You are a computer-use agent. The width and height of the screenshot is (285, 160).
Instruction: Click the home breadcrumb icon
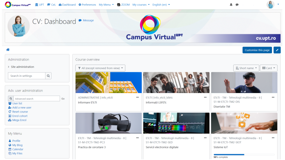pyautogui.click(x=8, y=50)
